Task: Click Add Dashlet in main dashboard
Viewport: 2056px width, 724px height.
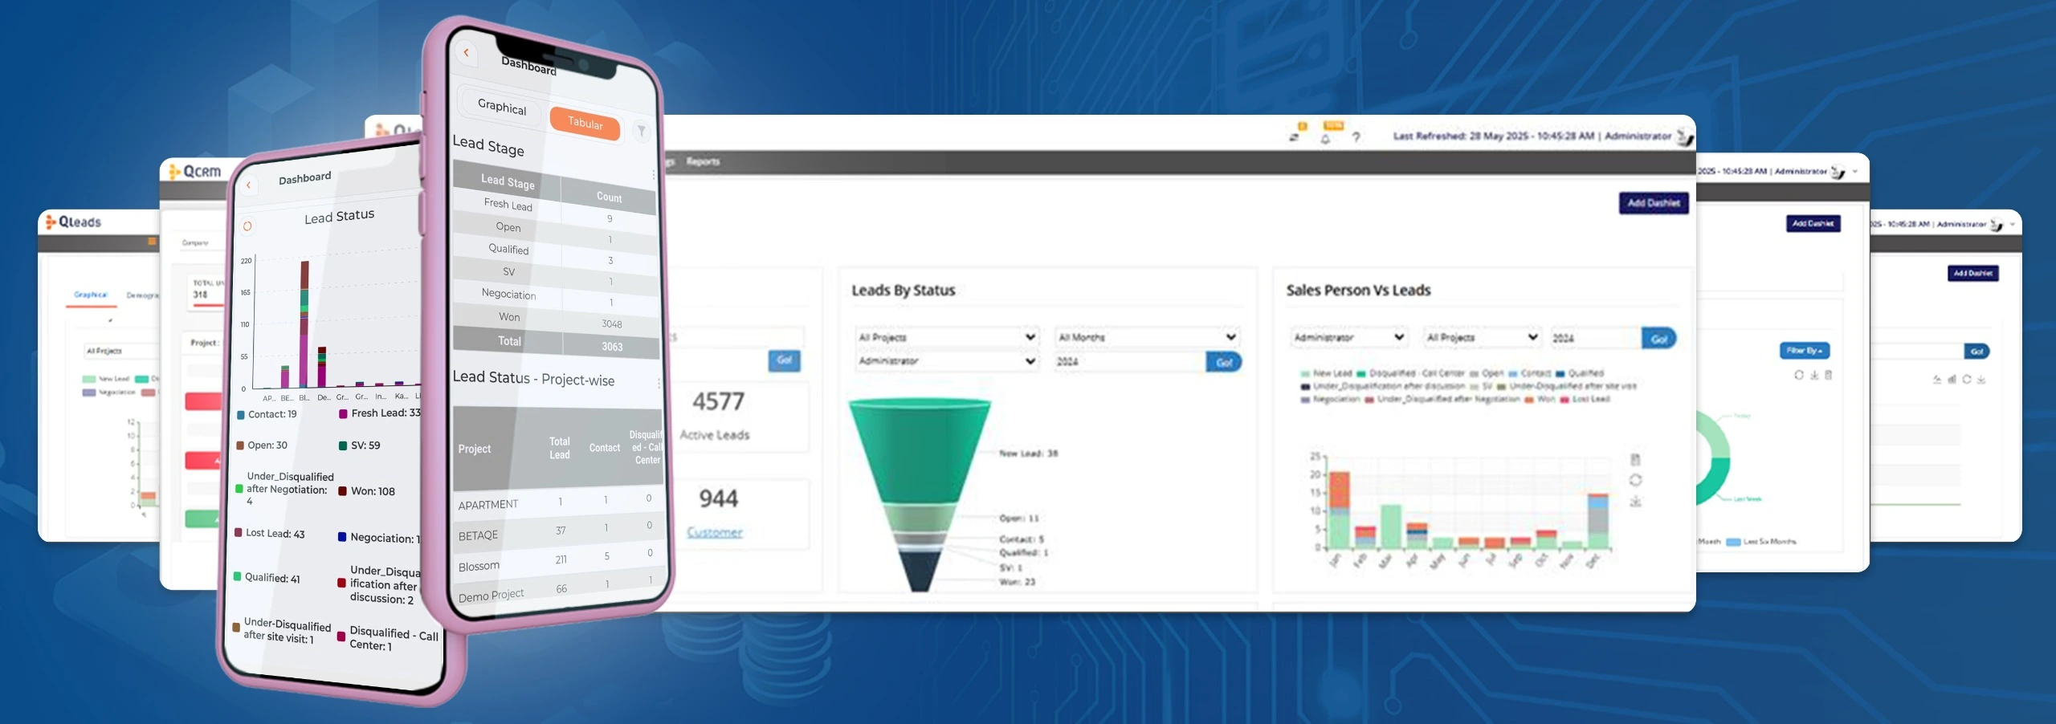Action: pos(1654,203)
